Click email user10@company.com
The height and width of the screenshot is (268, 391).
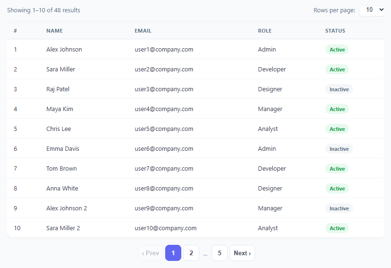click(166, 228)
